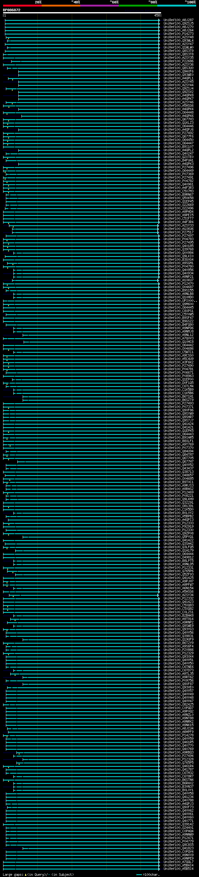199x877 pixels.
Task: Select label UniRef100_P27492
Action: coord(178,133)
